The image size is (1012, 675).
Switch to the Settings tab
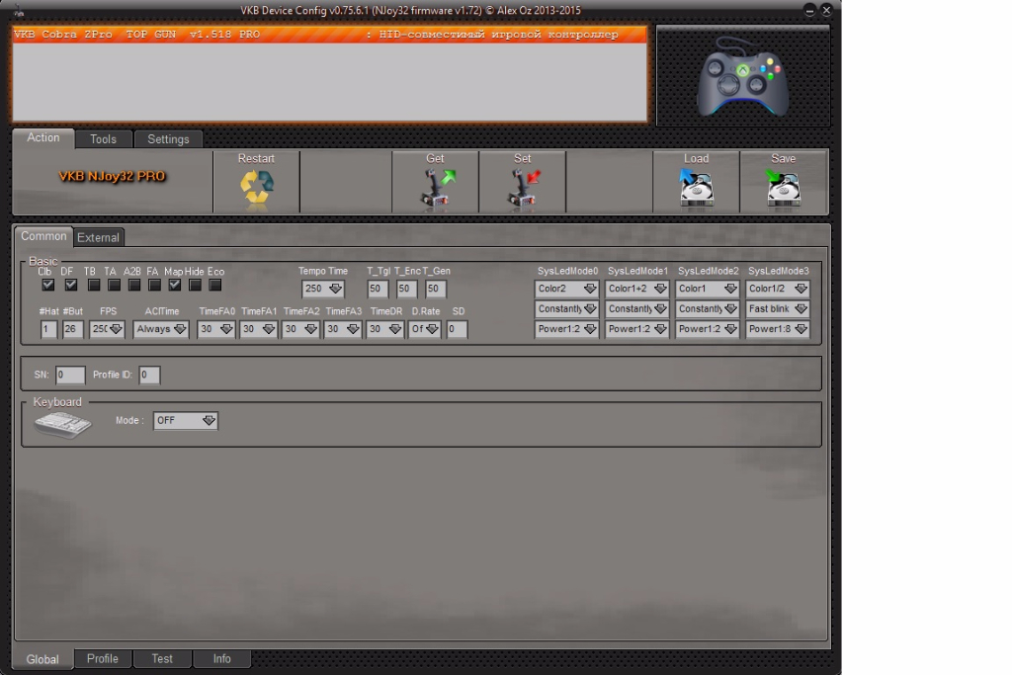click(168, 139)
